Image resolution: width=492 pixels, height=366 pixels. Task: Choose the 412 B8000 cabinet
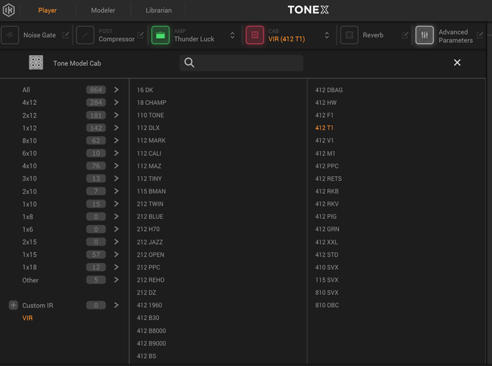pyautogui.click(x=151, y=331)
